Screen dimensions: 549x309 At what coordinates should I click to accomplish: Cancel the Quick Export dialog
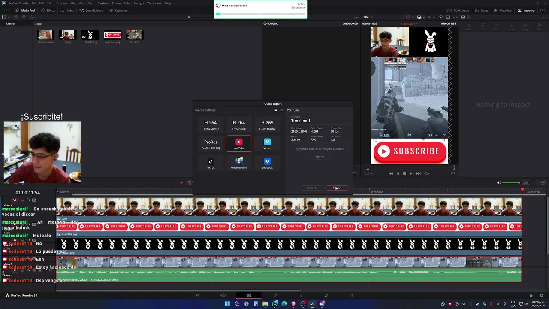[311, 188]
